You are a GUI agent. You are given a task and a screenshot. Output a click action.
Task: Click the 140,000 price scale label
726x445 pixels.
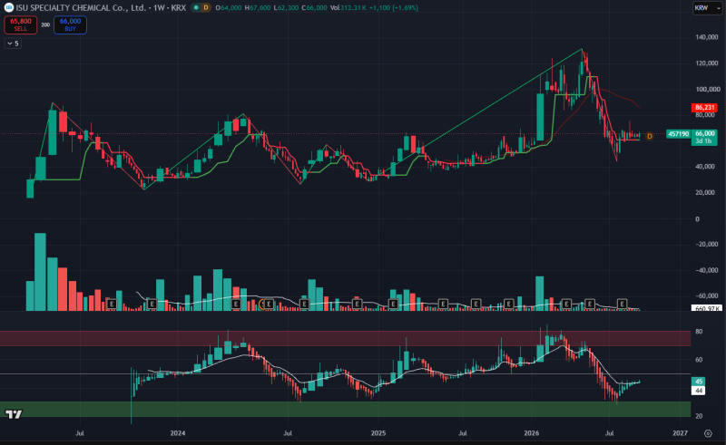[707, 37]
